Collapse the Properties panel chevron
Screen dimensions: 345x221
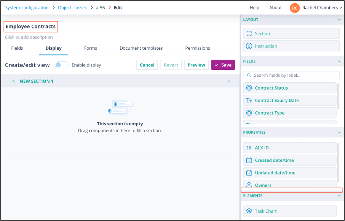pos(339,133)
